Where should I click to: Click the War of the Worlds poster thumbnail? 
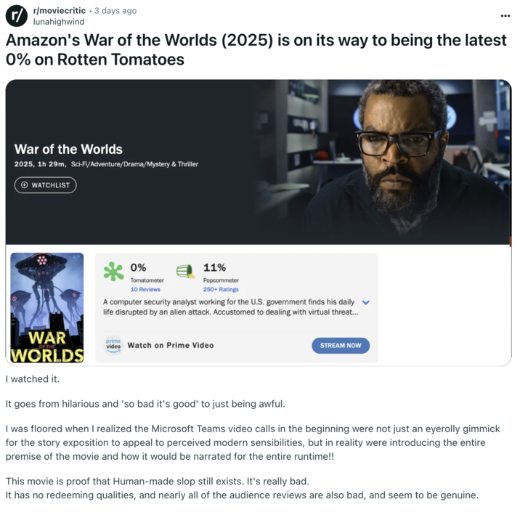tap(47, 308)
